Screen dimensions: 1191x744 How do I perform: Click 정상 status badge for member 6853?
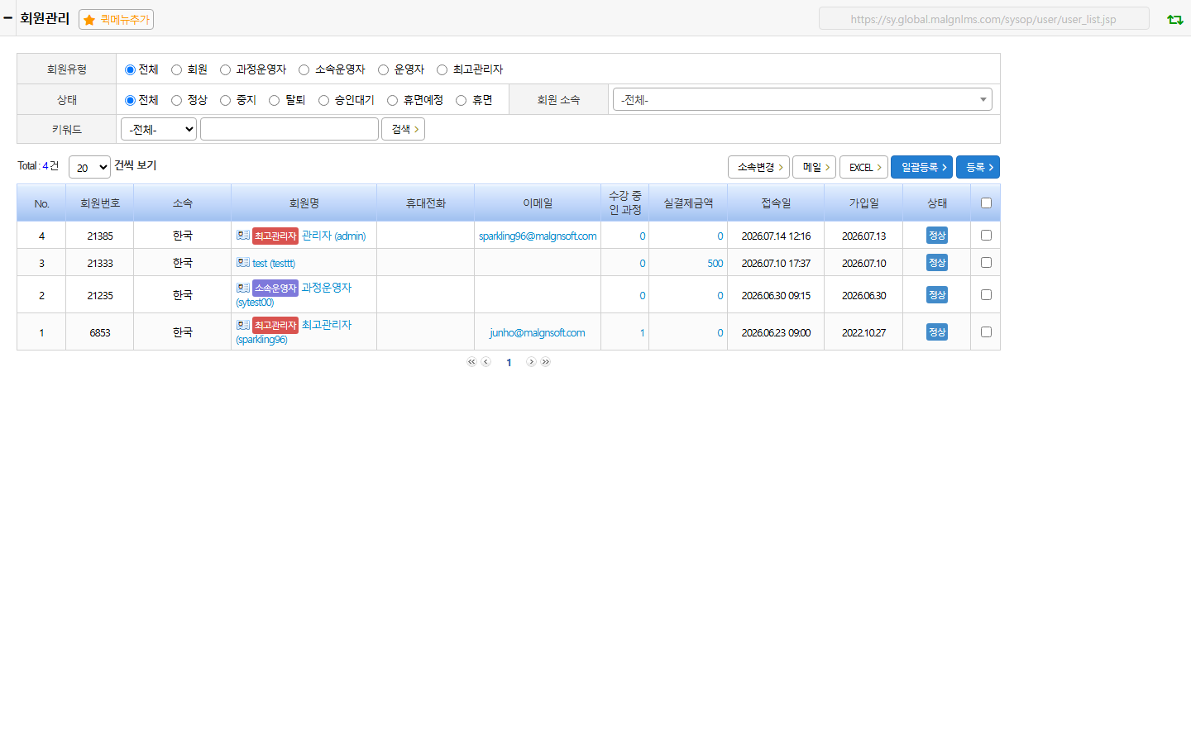(937, 332)
